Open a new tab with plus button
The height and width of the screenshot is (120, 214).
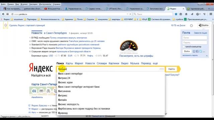pos(209,9)
